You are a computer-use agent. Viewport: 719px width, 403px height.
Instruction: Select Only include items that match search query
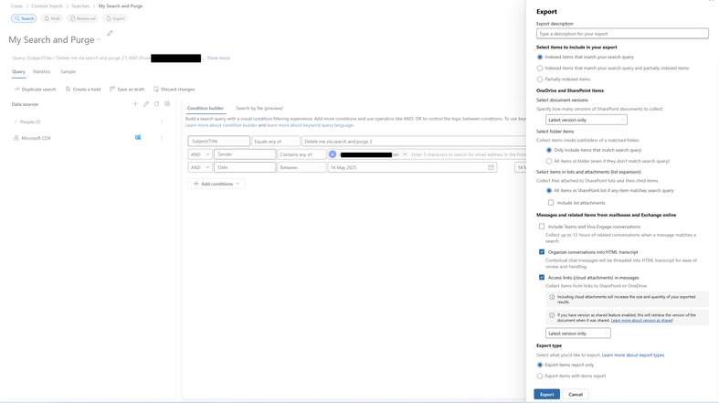(x=549, y=151)
